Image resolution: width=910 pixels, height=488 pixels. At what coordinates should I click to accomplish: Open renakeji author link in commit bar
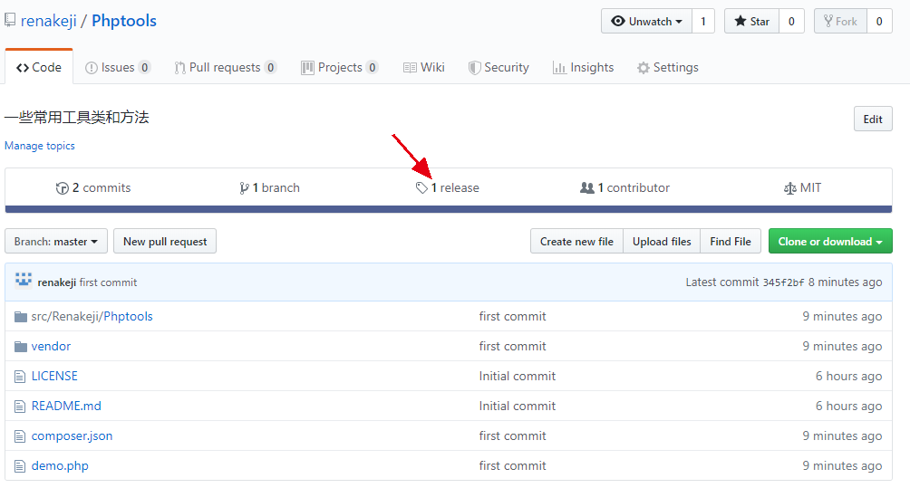click(57, 282)
